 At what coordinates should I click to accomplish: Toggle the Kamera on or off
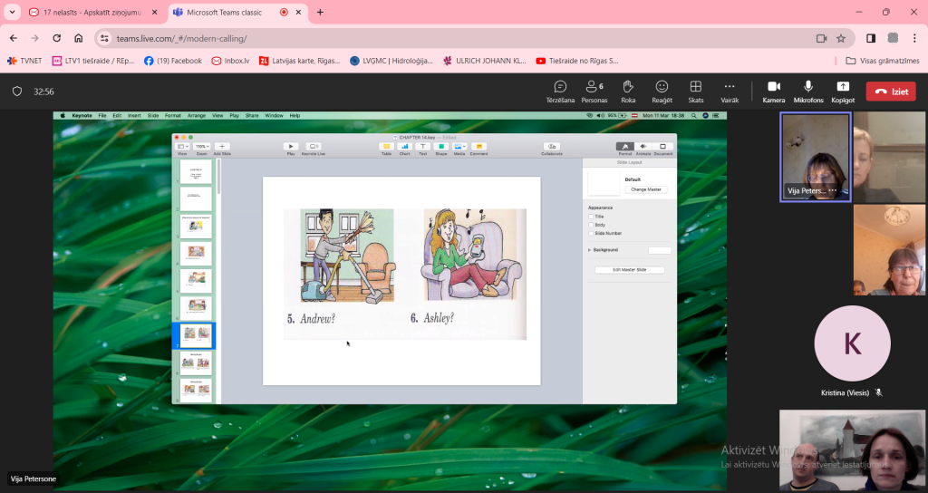pyautogui.click(x=774, y=92)
